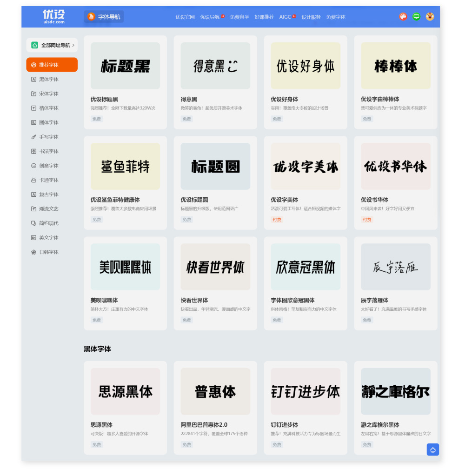This screenshot has height=470, width=465.
Task: Click 付费 tag on 优设字美体 card
Action: coord(277,220)
